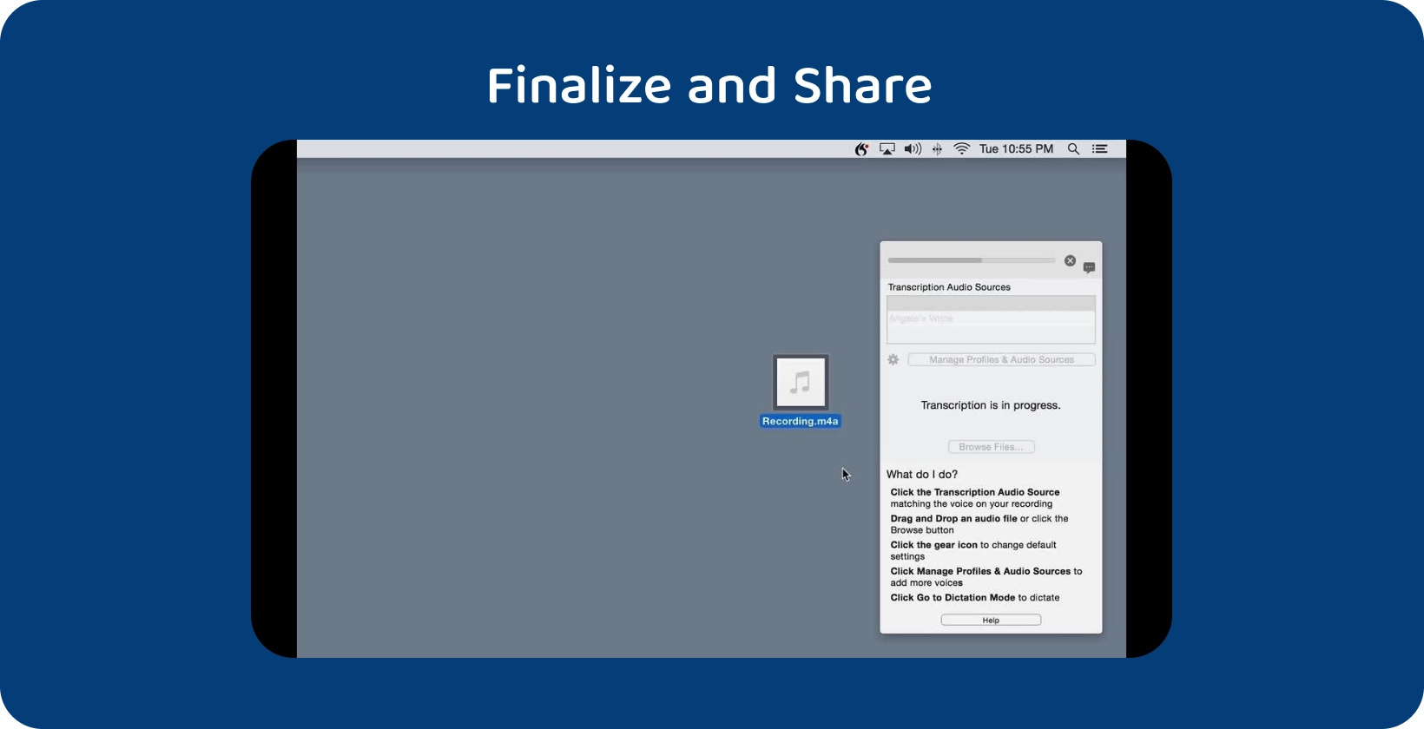Viewport: 1424px width, 729px height.
Task: Click the Bluetooth icon in the menu bar
Action: pyautogui.click(x=937, y=149)
